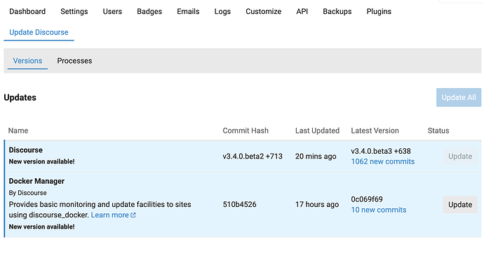Select the 0c069f69 latest version hash
Image resolution: width=484 pixels, height=253 pixels.
(367, 199)
